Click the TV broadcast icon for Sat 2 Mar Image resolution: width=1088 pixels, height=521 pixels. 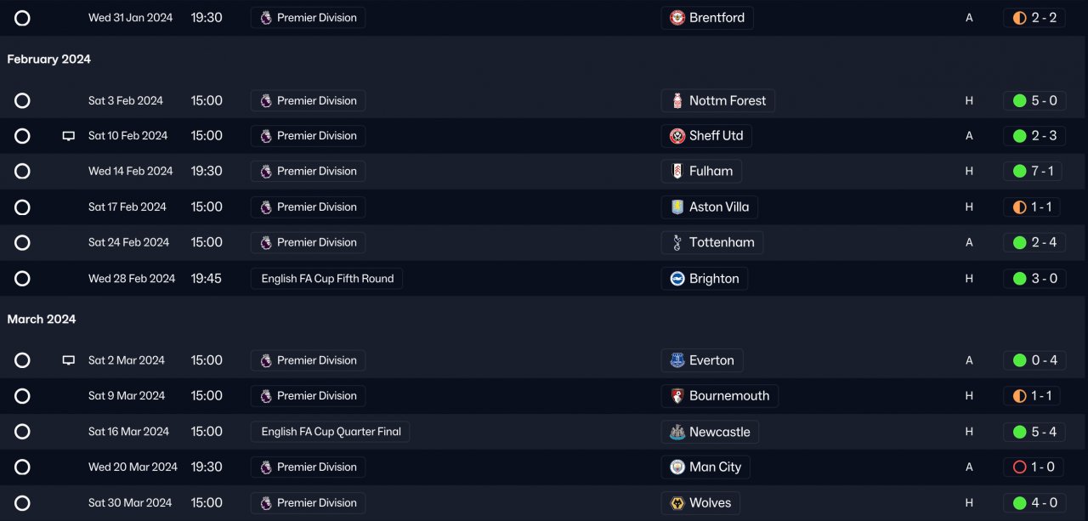point(69,360)
